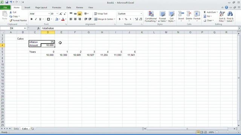Open Conditional Formatting menu
241x135 pixels.
(x=151, y=16)
